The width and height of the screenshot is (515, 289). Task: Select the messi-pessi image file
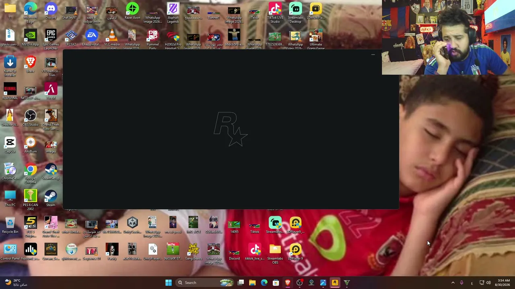click(x=173, y=225)
